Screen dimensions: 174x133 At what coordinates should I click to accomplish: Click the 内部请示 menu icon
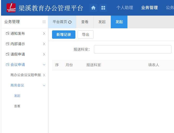[8, 44]
